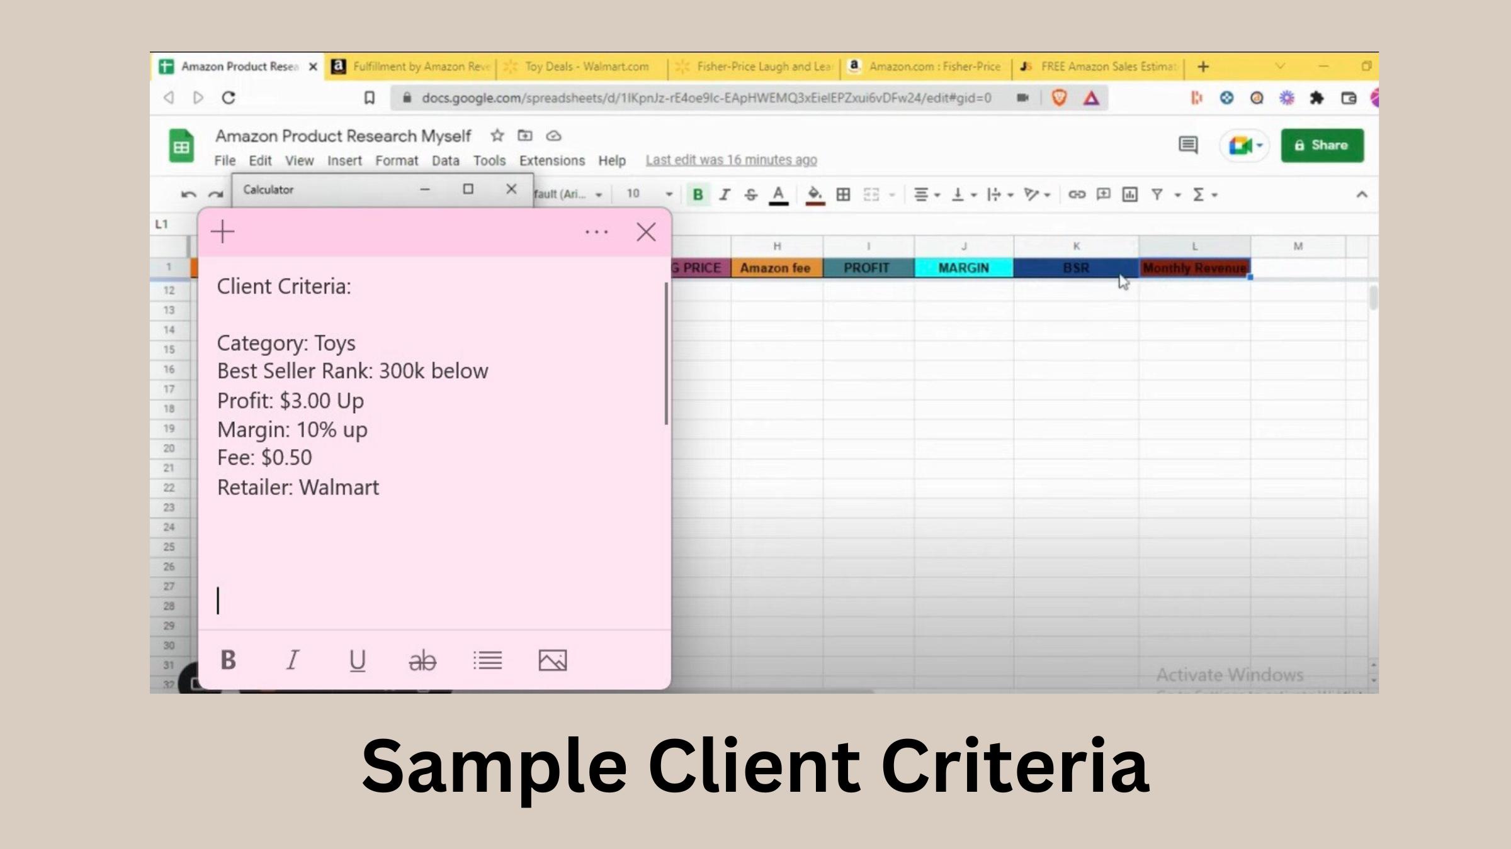Open the View menu
This screenshot has width=1511, height=849.
(x=299, y=160)
